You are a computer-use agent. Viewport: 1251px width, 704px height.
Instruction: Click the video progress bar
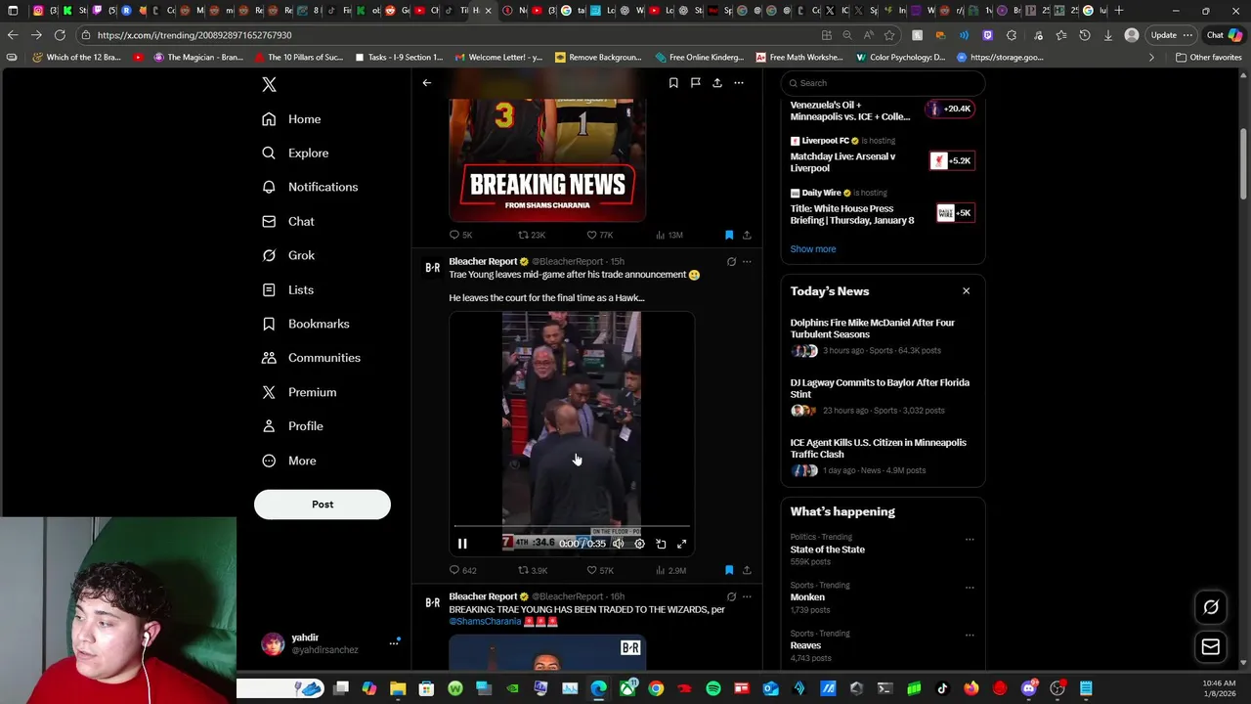click(572, 527)
